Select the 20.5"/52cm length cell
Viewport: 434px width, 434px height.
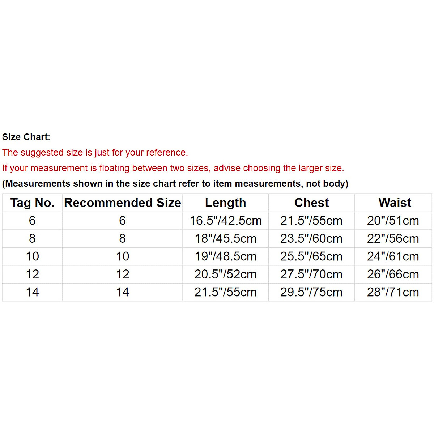pos(225,275)
